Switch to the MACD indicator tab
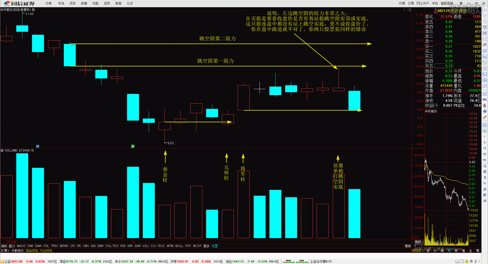 tap(21, 246)
